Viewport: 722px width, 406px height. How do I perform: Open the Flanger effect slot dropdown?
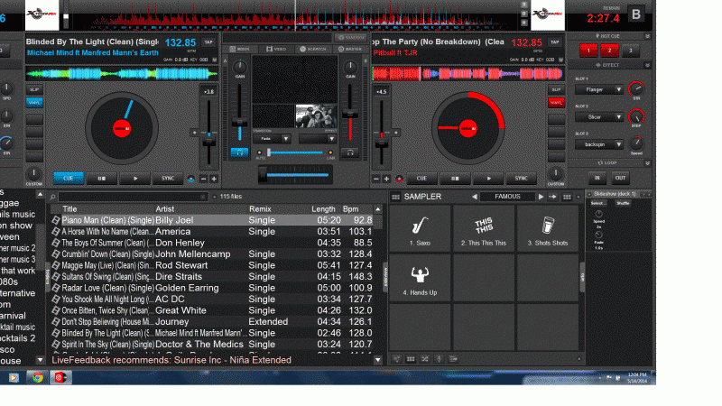599,89
